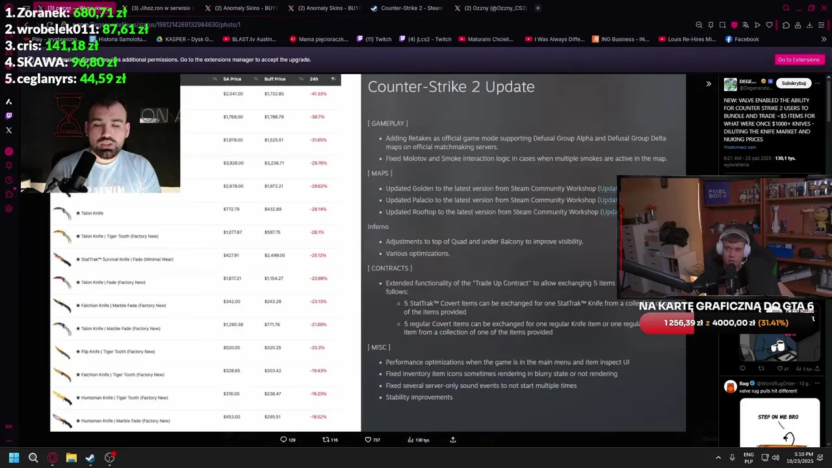Click the translate page icon
The width and height of the screenshot is (832, 468).
coord(746,25)
